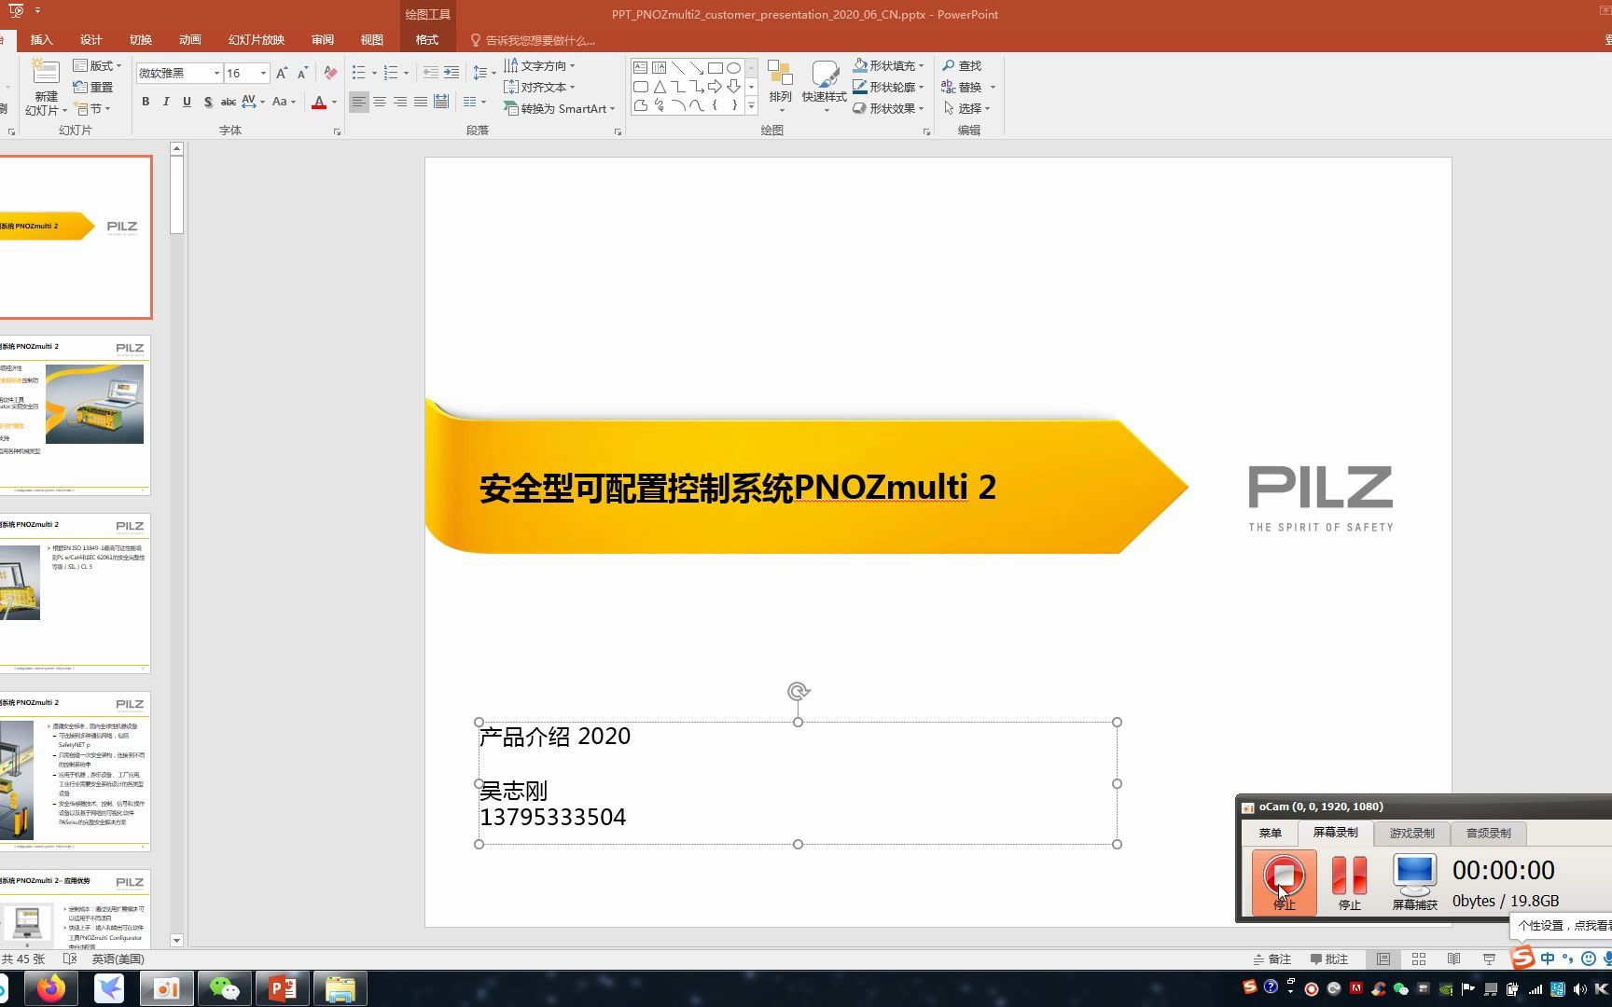This screenshot has width=1612, height=1007.
Task: Toggle Underline formatting
Action: [x=187, y=102]
